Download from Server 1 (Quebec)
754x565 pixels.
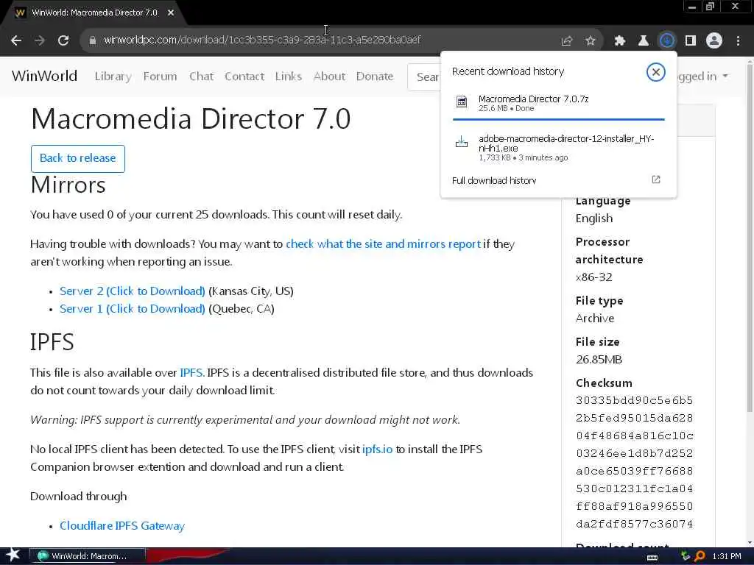[133, 309]
